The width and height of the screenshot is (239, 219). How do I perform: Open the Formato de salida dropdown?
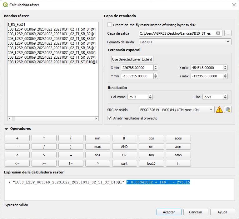click(x=185, y=42)
